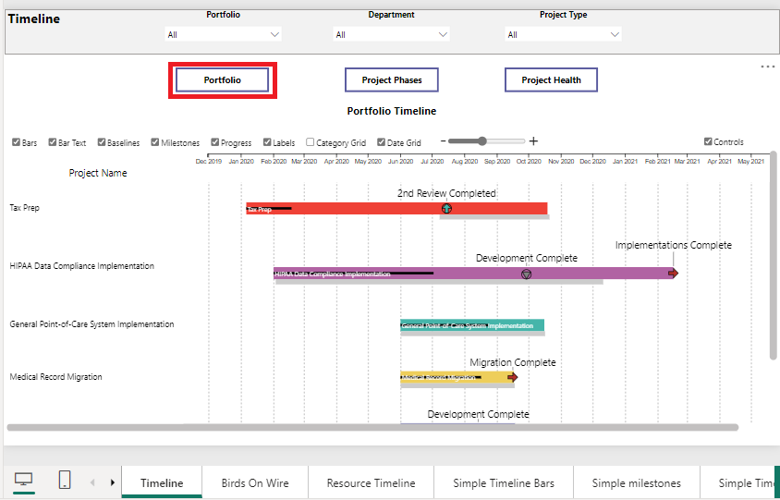
Task: Switch to mobile layout view icon
Action: coord(65,480)
